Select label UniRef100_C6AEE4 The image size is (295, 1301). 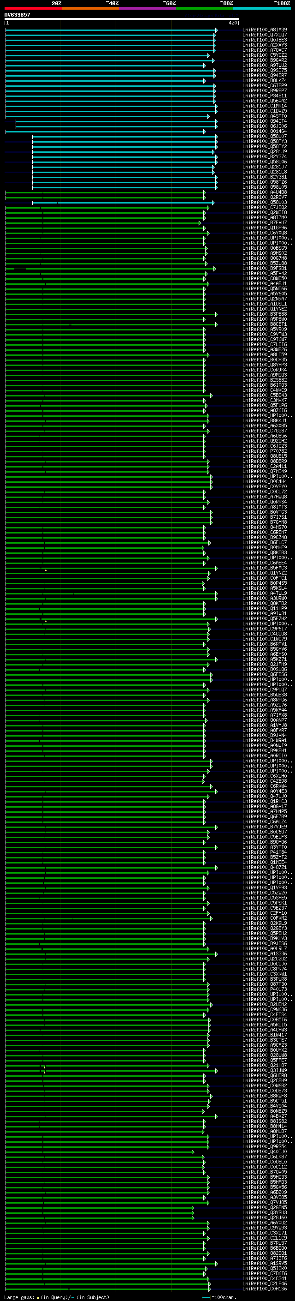click(x=265, y=563)
